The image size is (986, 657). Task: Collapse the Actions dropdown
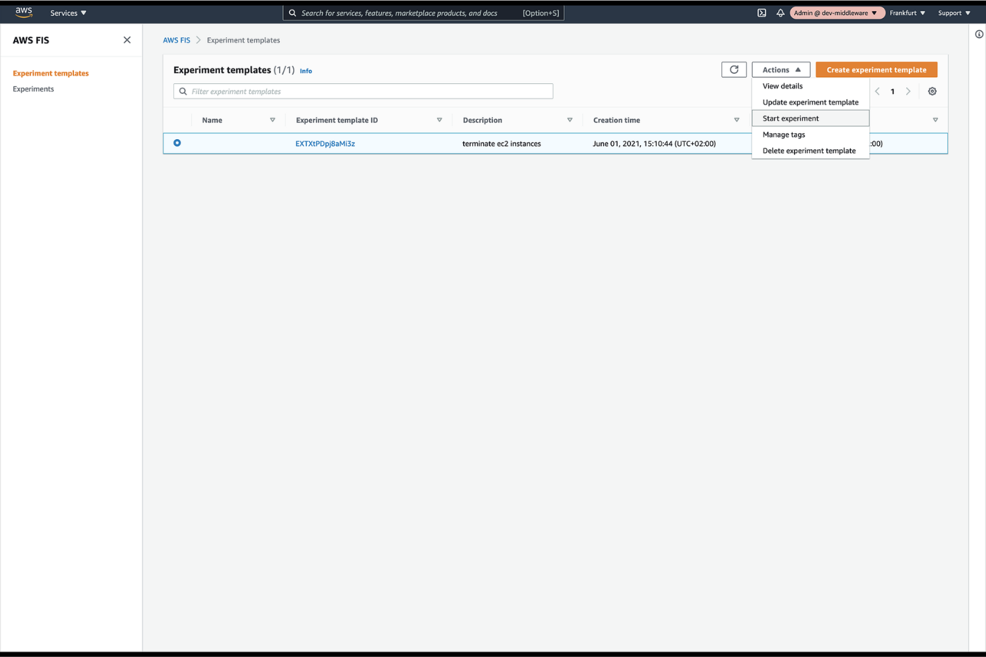[x=781, y=69]
